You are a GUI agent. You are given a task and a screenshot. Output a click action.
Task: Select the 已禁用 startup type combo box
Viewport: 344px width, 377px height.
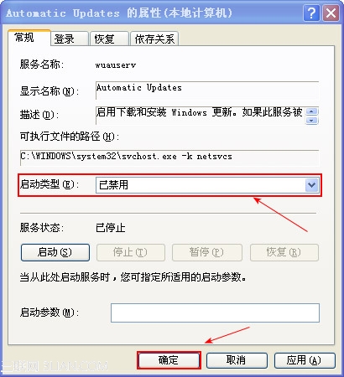(207, 185)
